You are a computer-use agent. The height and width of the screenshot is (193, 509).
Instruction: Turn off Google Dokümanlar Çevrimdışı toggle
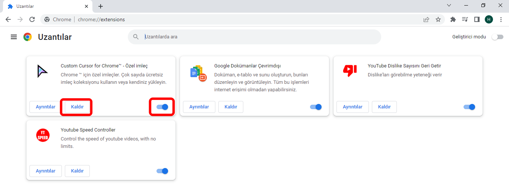click(316, 107)
